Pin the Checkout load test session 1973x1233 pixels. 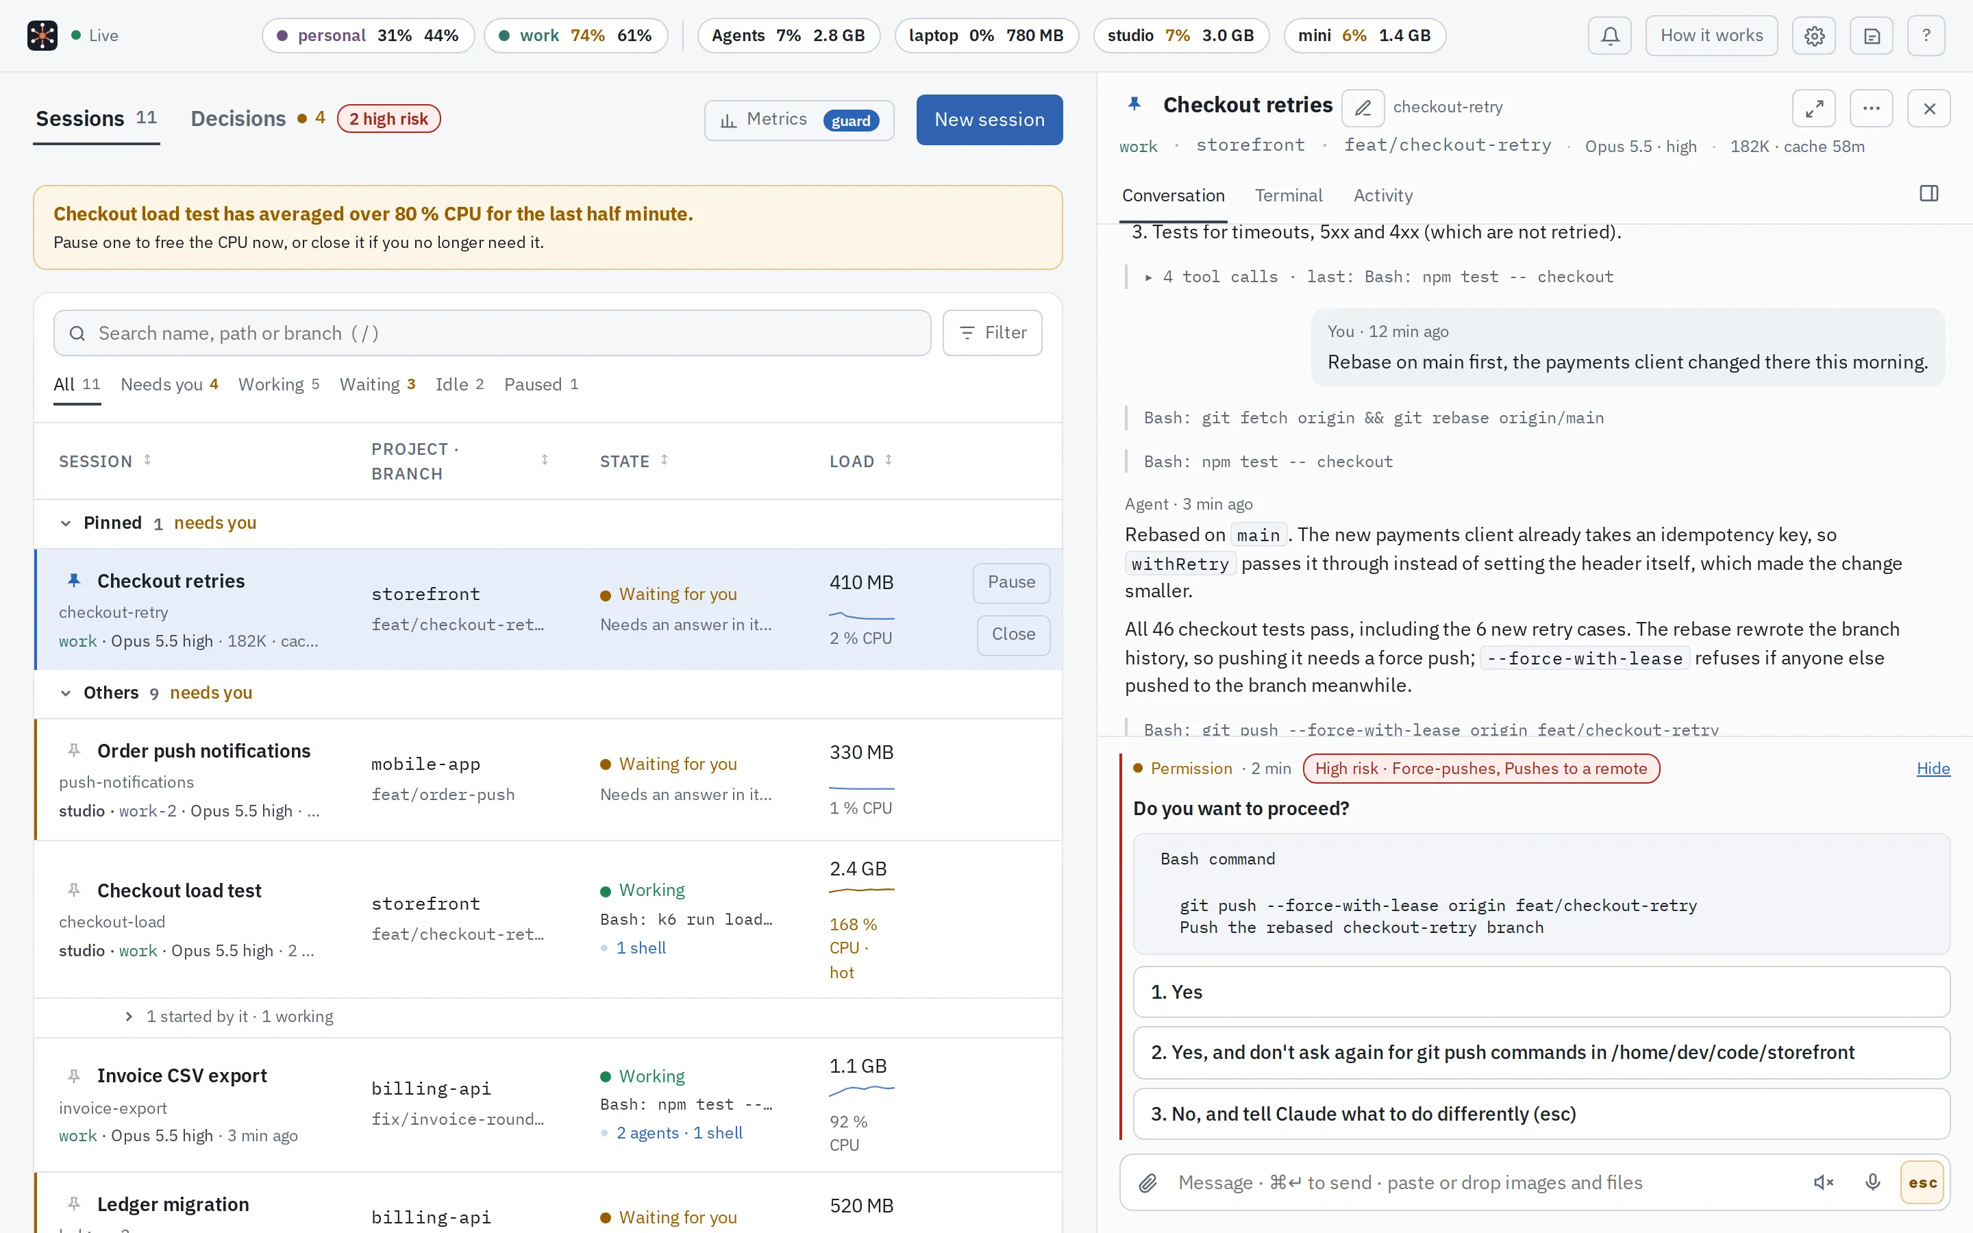click(74, 890)
